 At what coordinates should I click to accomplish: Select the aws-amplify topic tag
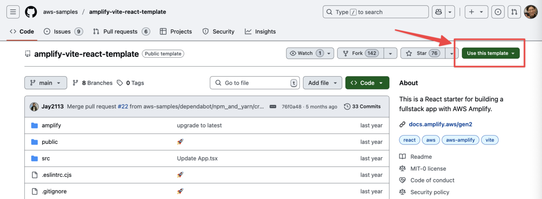pyautogui.click(x=461, y=140)
